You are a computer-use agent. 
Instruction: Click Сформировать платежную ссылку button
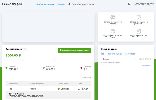click(74, 50)
